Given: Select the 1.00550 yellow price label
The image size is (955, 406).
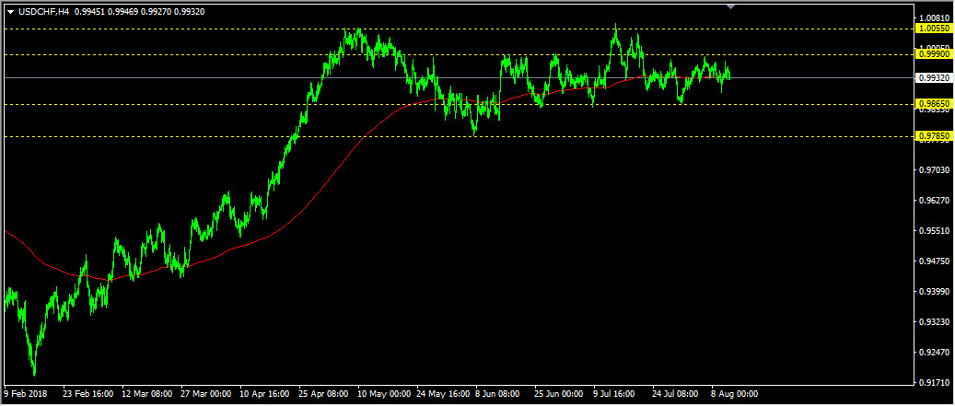Looking at the screenshot, I should (934, 29).
